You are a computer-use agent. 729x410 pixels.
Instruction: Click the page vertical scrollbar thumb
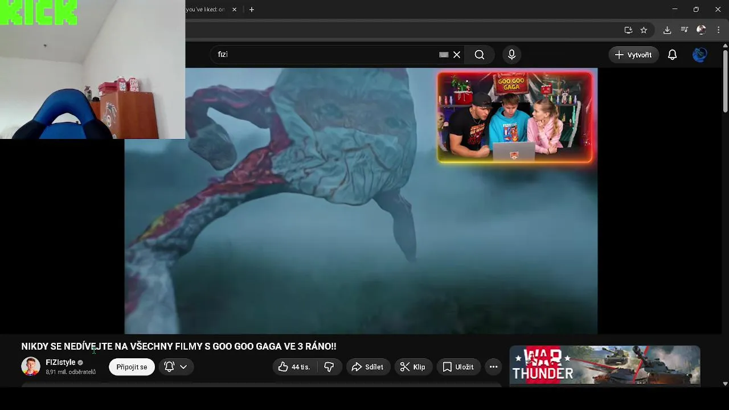click(x=725, y=81)
